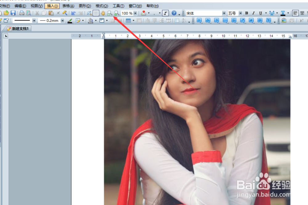Insert arrow symbol bubble icon
The height and width of the screenshot is (205, 308).
[x=243, y=21]
